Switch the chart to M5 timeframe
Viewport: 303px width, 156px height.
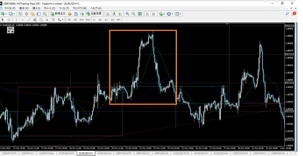tap(75, 20)
